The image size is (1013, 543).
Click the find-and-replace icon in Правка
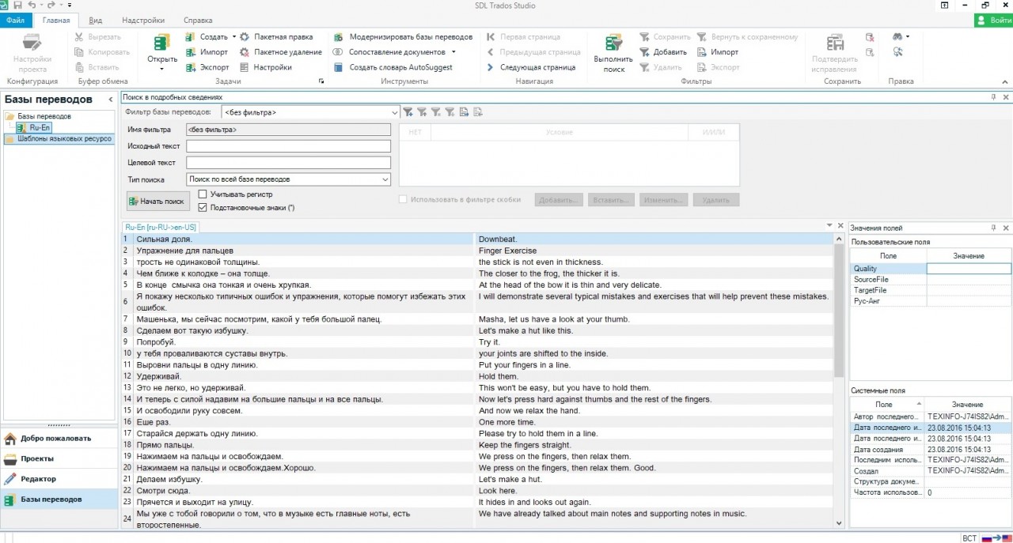click(x=897, y=52)
